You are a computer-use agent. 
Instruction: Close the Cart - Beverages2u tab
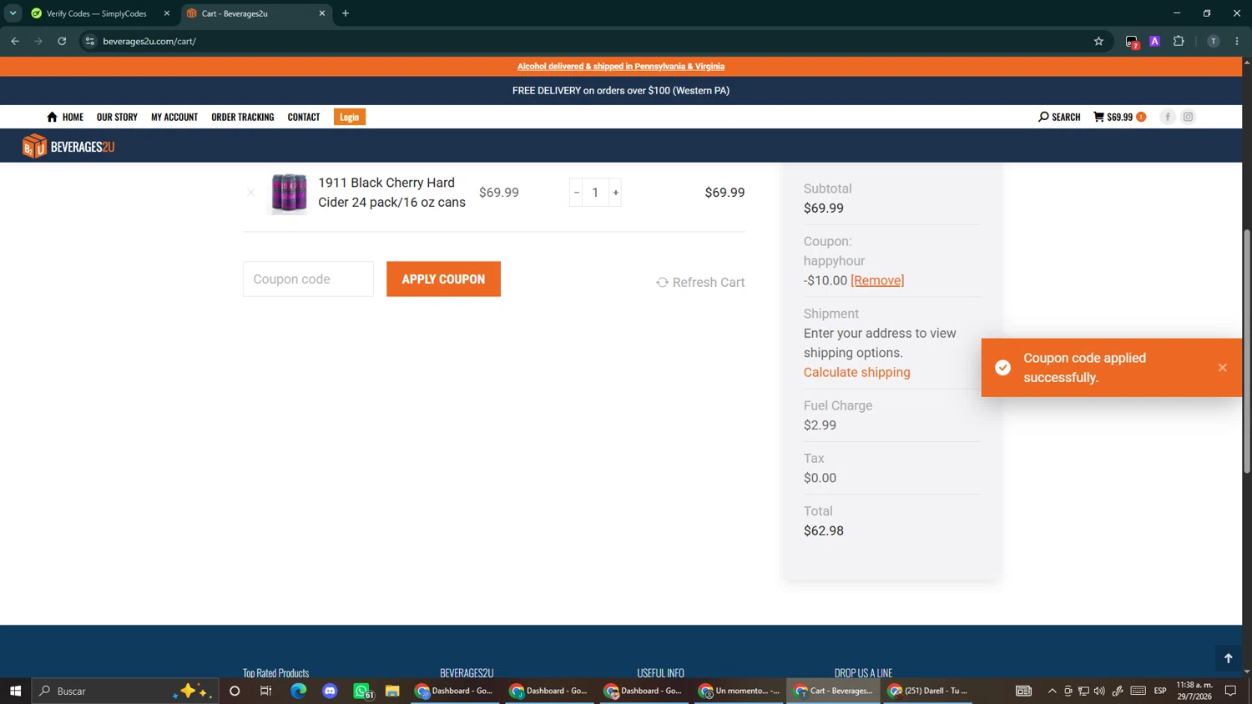tap(322, 13)
